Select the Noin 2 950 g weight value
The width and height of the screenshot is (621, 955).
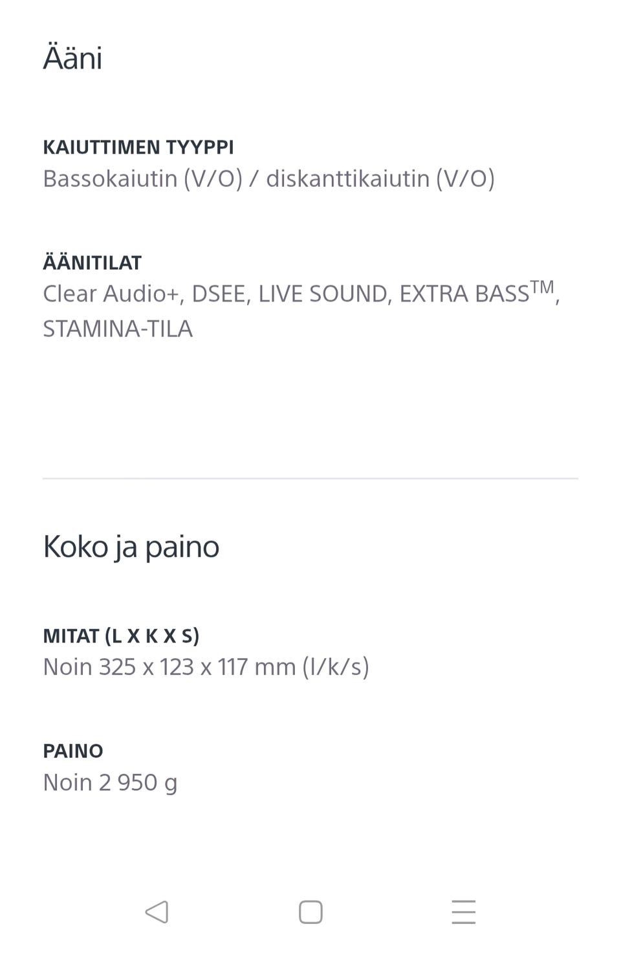pyautogui.click(x=110, y=783)
